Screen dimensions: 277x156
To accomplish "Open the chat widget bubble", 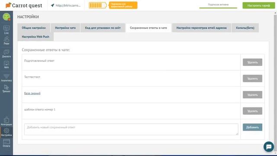I will click(x=269, y=146).
